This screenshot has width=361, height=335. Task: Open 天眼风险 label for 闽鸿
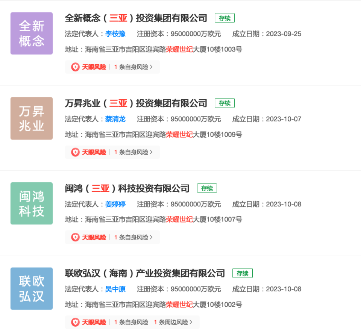(x=94, y=237)
